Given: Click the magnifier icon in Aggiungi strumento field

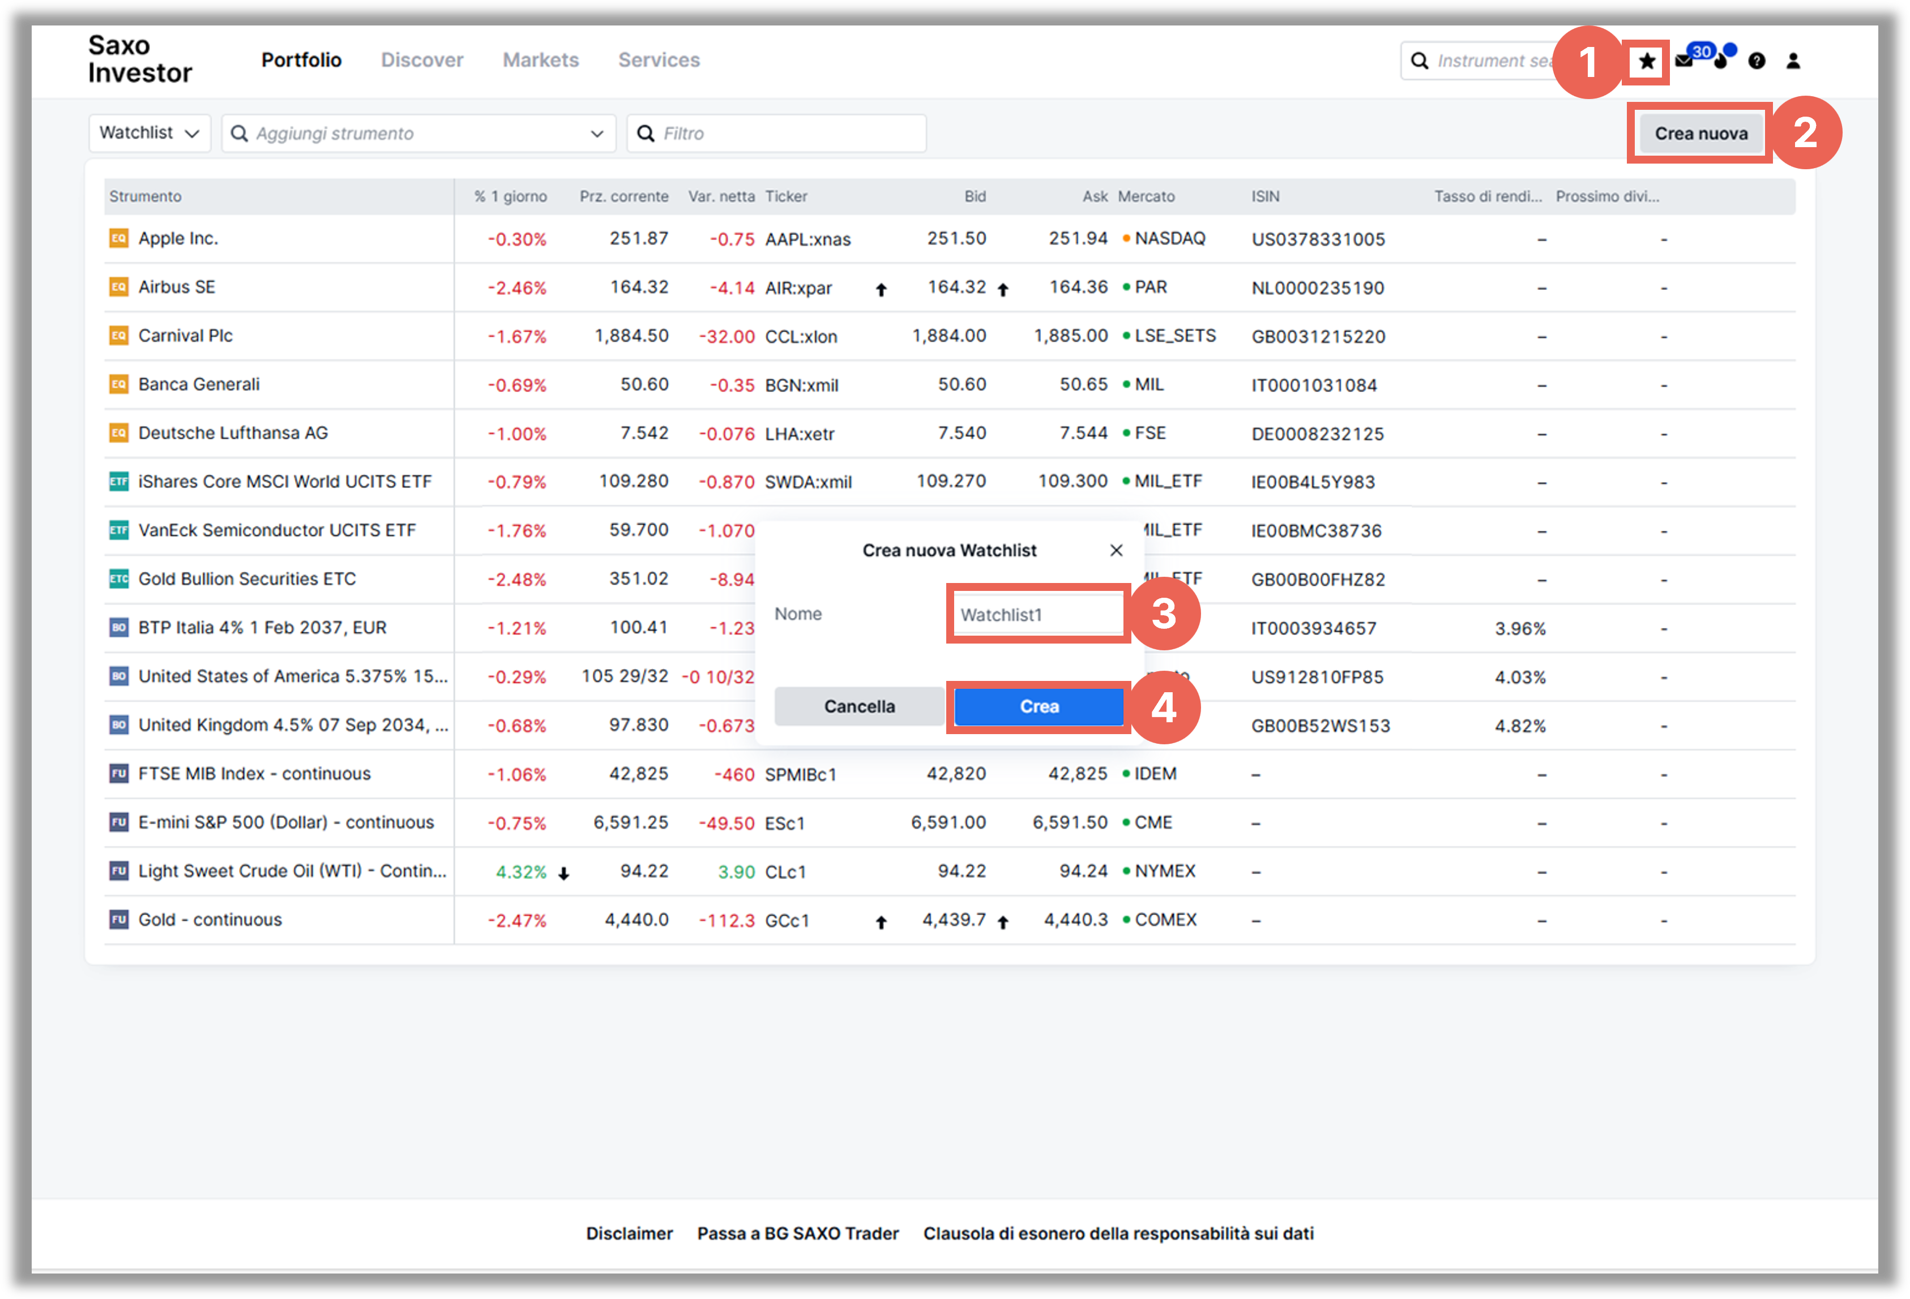Looking at the screenshot, I should pyautogui.click(x=239, y=133).
